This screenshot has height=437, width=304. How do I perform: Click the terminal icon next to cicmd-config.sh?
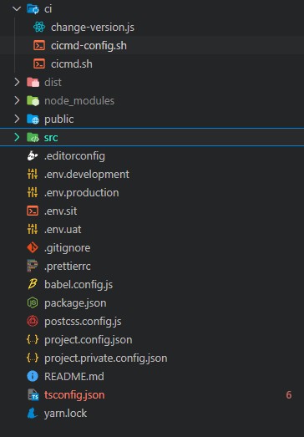[39, 45]
